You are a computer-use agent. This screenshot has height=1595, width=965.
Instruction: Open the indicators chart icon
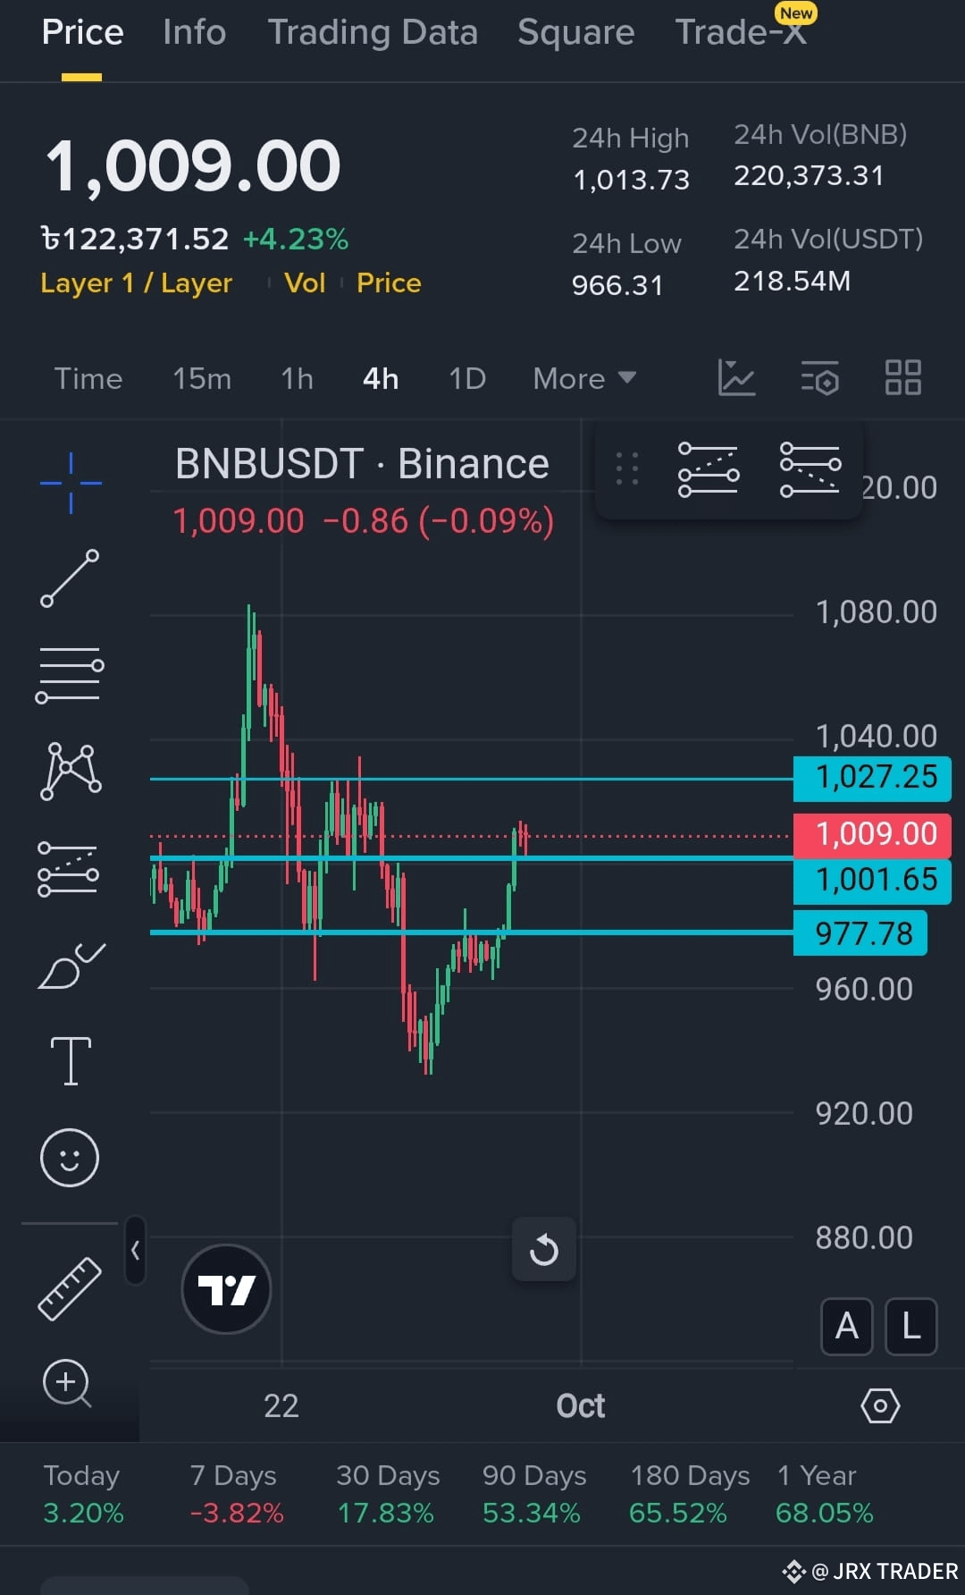tap(736, 377)
